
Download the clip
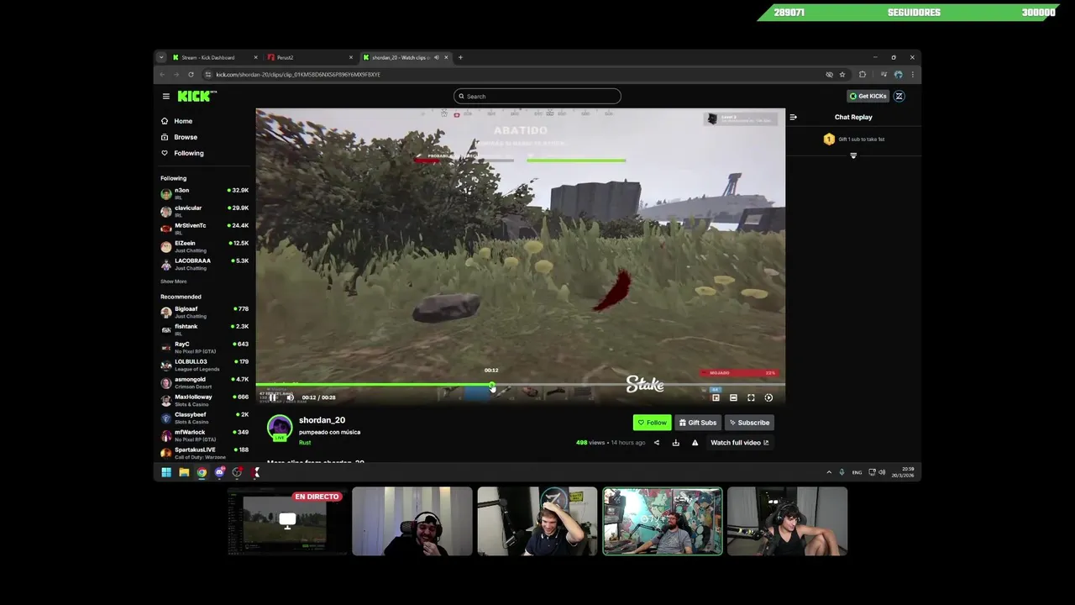(675, 443)
